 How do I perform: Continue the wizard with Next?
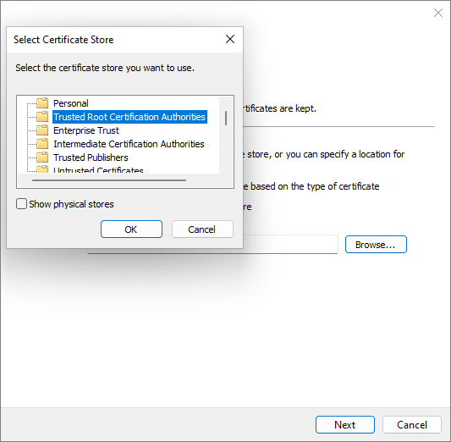345,424
